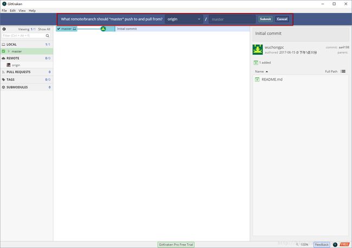Screen dimensions: 352x248
Task: Toggle the master branch checkbox in LOCAL
Action: pyautogui.click(x=3, y=51)
